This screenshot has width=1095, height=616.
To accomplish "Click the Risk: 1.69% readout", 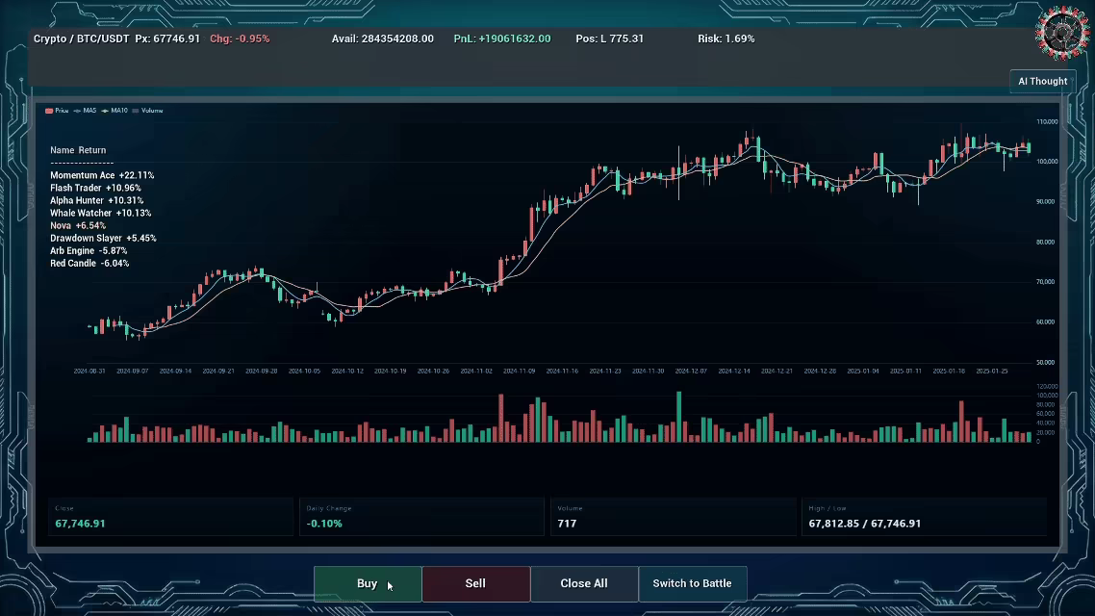I will tap(726, 38).
